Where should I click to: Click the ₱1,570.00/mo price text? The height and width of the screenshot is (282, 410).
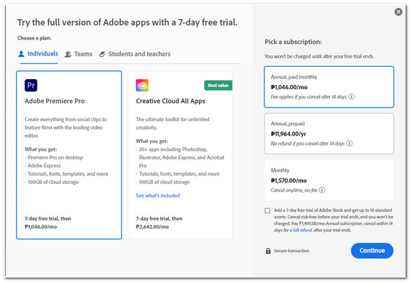coord(288,181)
